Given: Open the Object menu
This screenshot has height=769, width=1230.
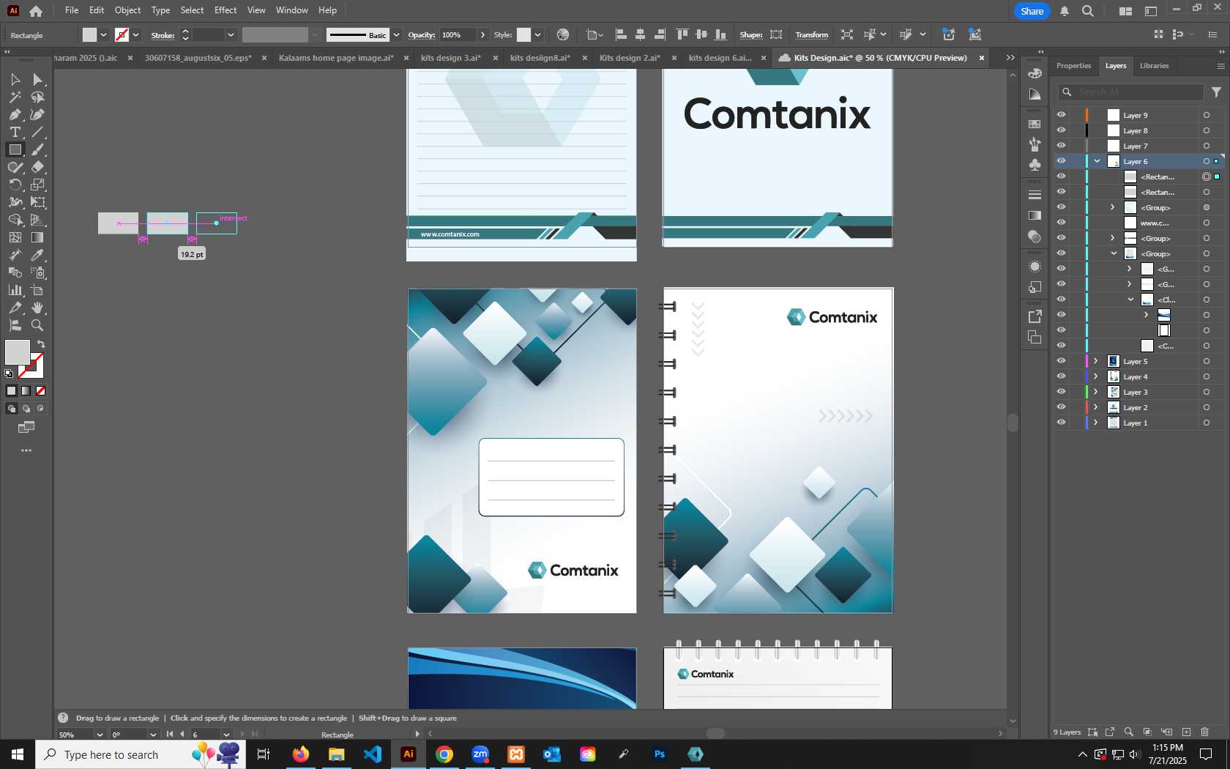Looking at the screenshot, I should pos(127,10).
